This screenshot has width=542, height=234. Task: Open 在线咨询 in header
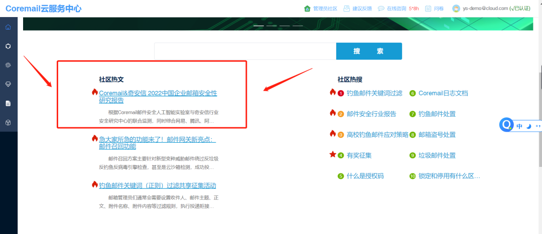396,9
